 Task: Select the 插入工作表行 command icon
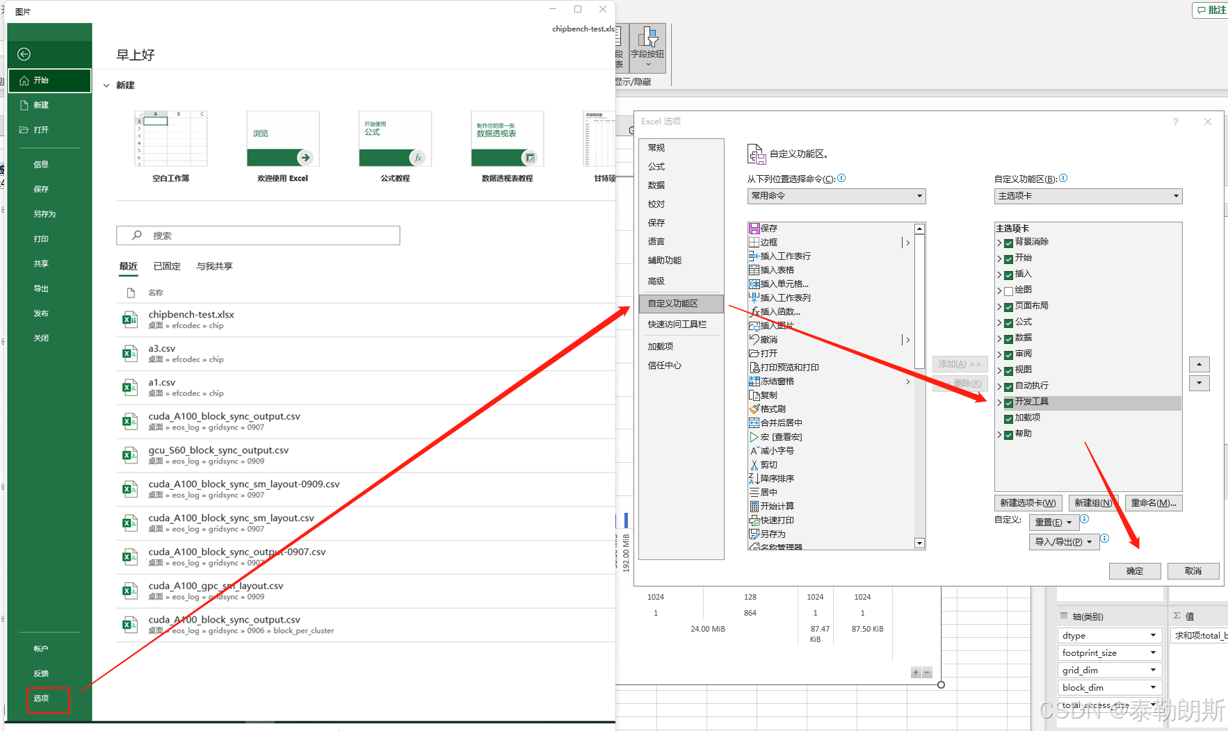pos(754,256)
